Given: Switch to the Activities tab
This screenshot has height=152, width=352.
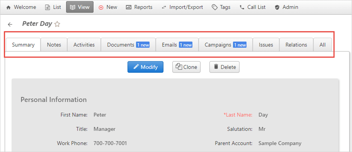Looking at the screenshot, I should pyautogui.click(x=84, y=44).
